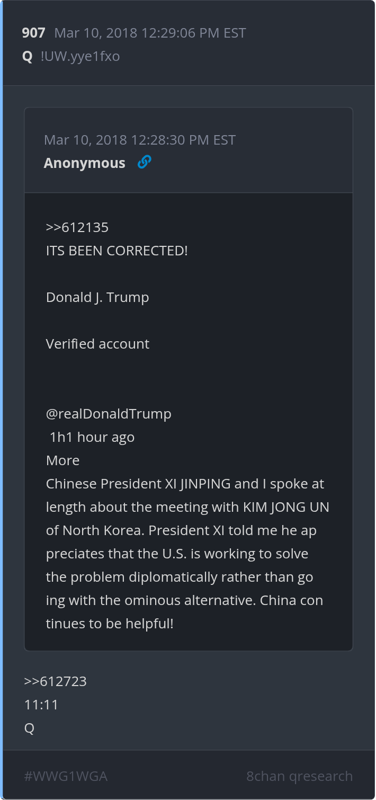
Task: Select the Q author name in the header
Action: click(x=28, y=56)
